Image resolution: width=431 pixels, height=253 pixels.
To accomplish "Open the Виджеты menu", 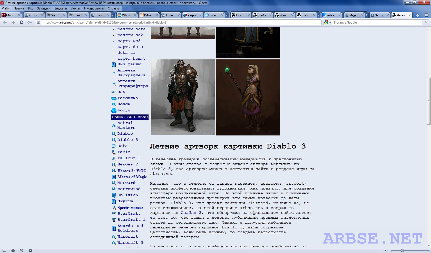I will click(x=61, y=8).
